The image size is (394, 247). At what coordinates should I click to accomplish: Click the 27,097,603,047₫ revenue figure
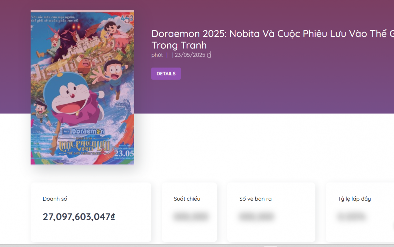[79, 216]
